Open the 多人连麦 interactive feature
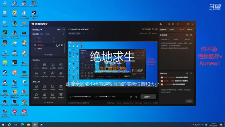Image resolution: width=225 pixels, height=127 pixels. pyautogui.click(x=53, y=66)
